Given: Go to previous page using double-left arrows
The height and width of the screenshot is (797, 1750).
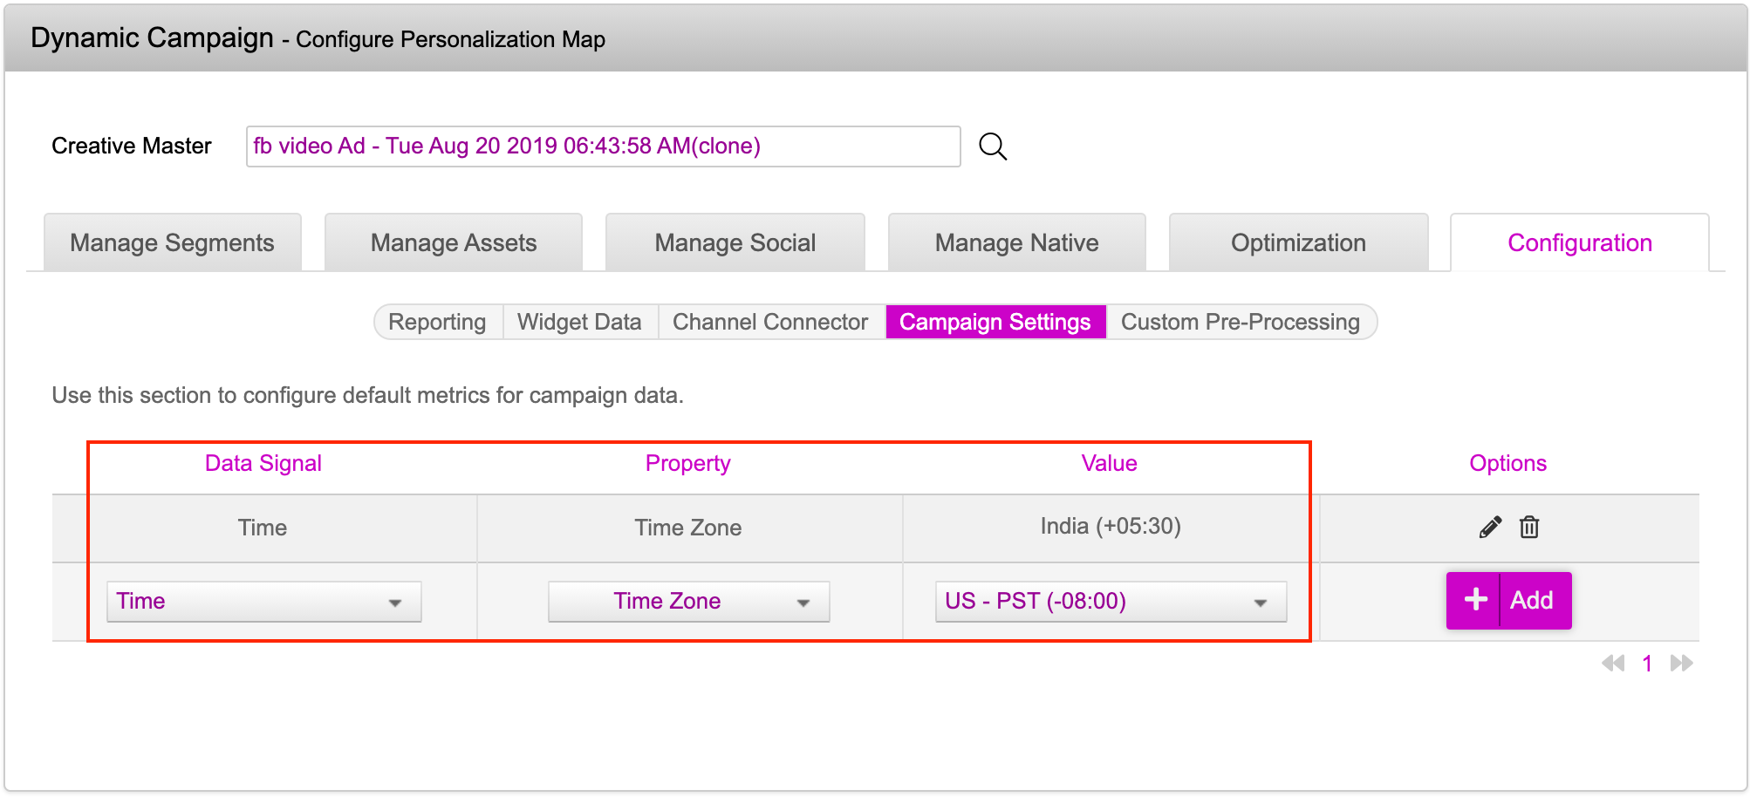Looking at the screenshot, I should 1612,664.
